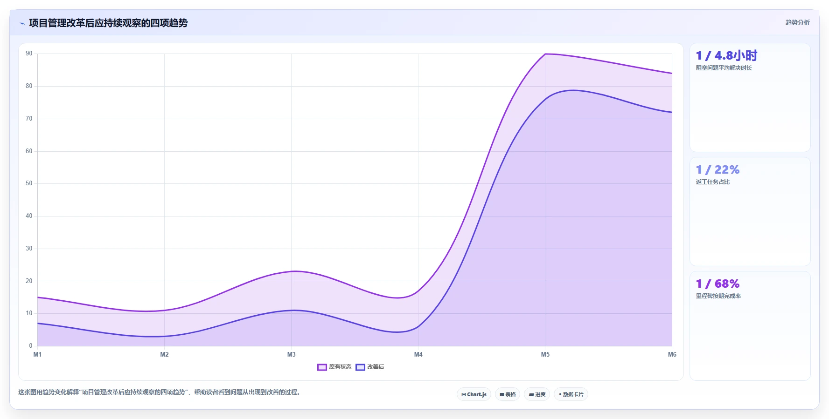Click the M6 x-axis label
This screenshot has width=829, height=419.
[672, 355]
